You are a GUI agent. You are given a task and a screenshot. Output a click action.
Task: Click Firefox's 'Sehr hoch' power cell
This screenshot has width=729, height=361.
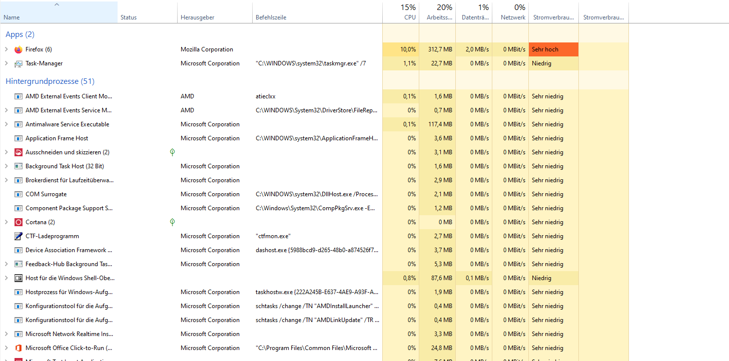click(553, 49)
